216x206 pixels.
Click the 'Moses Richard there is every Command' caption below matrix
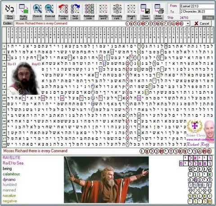pyautogui.click(x=35, y=151)
